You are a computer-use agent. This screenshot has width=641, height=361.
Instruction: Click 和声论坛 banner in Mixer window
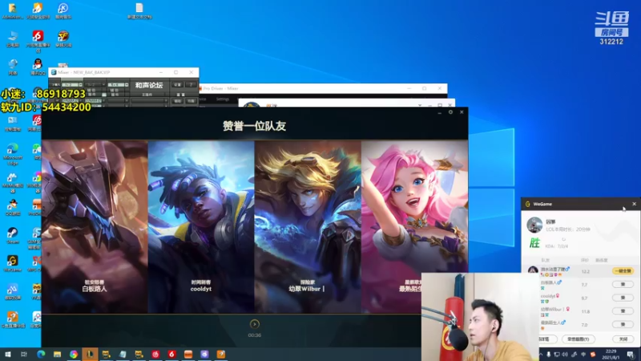[149, 85]
